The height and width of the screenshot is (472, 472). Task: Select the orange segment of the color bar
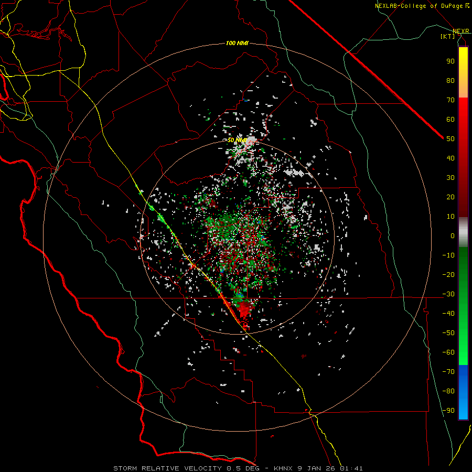coord(463,88)
